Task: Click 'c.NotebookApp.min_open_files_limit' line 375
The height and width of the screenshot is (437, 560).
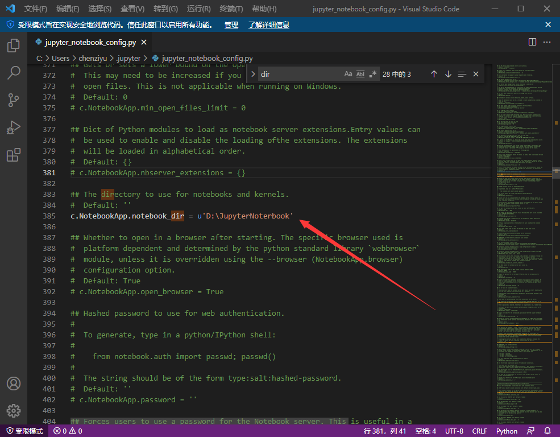Action: [158, 108]
